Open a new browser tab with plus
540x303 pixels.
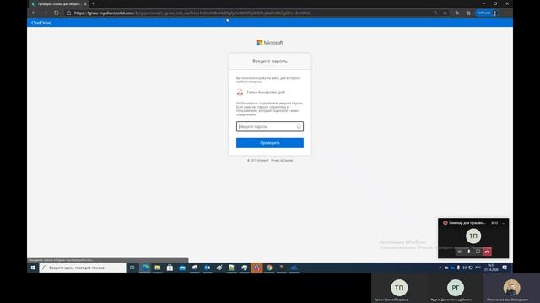coord(94,3)
